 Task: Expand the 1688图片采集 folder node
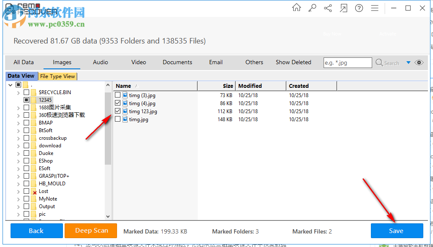[19, 108]
